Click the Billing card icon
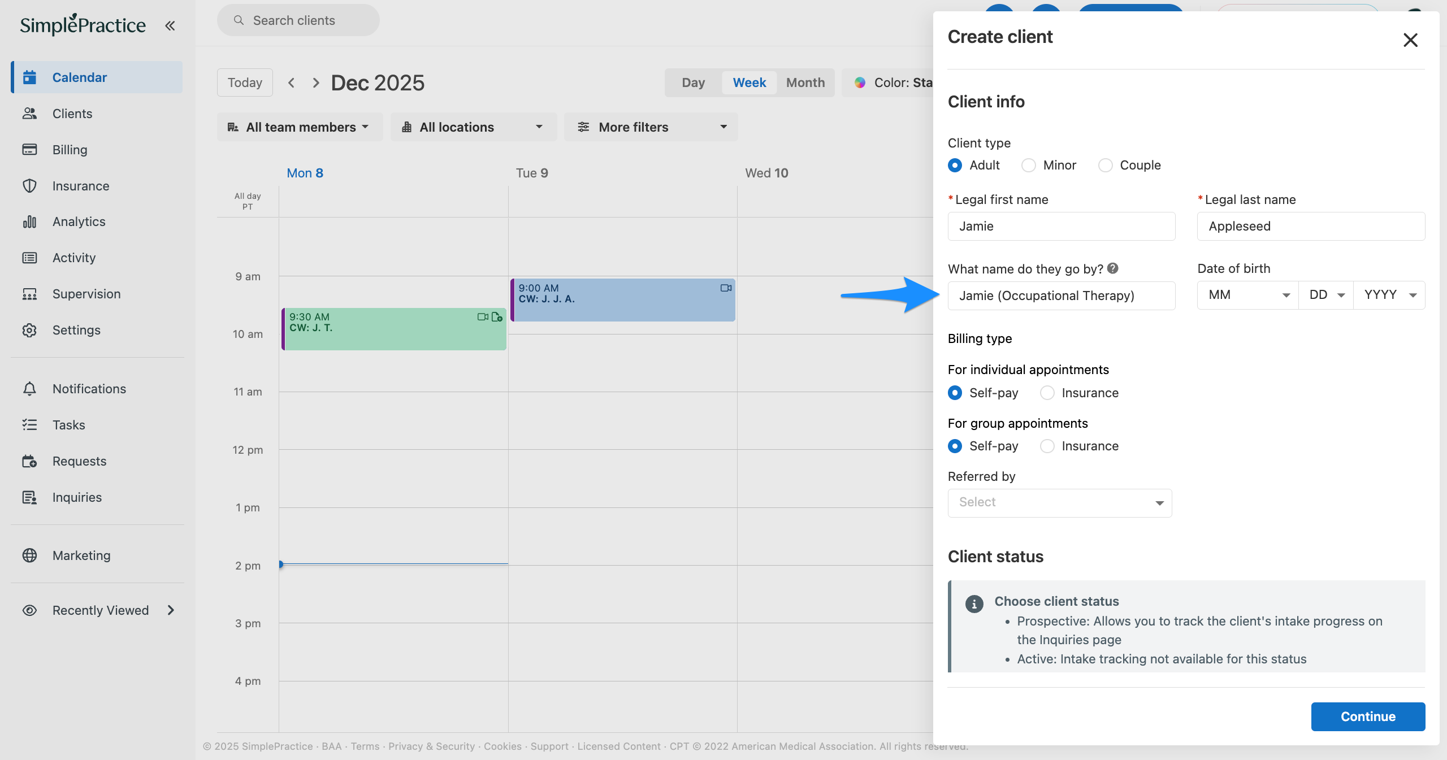1447x760 pixels. [x=29, y=150]
